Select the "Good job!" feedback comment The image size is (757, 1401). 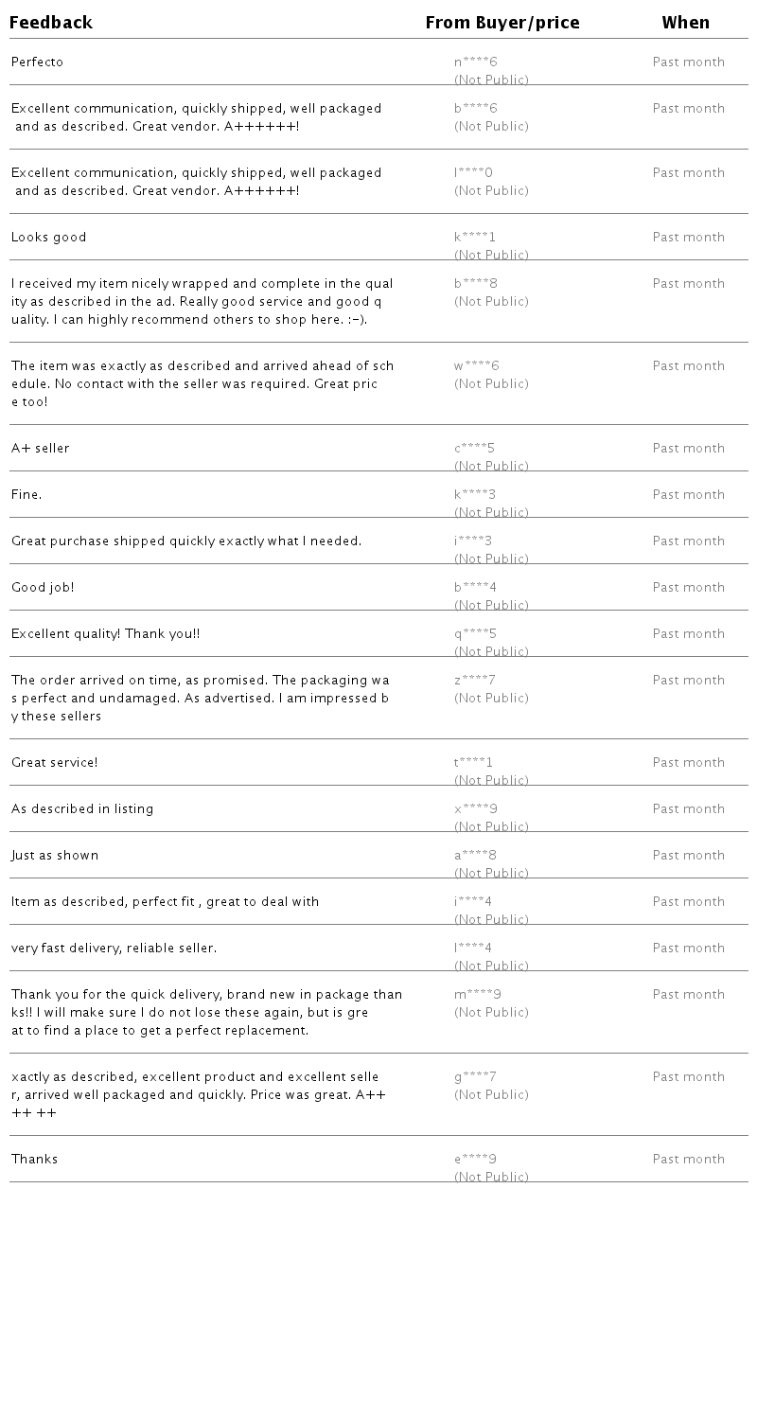[x=43, y=588]
